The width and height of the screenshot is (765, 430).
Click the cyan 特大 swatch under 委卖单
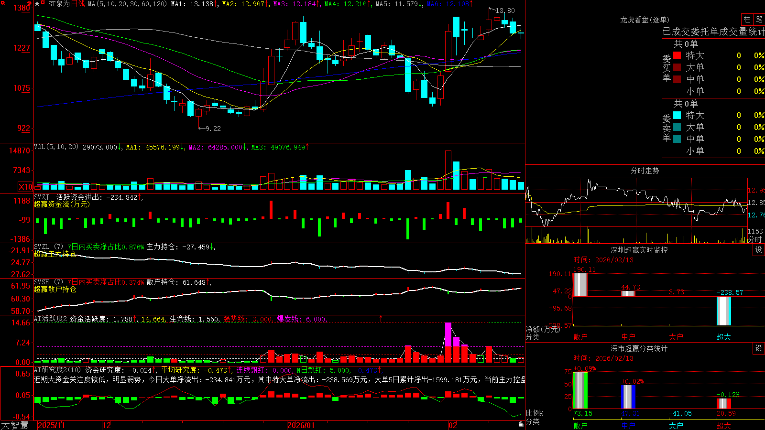tap(677, 115)
